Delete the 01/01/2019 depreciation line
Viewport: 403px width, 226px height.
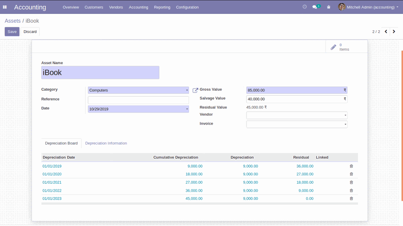pyautogui.click(x=351, y=166)
